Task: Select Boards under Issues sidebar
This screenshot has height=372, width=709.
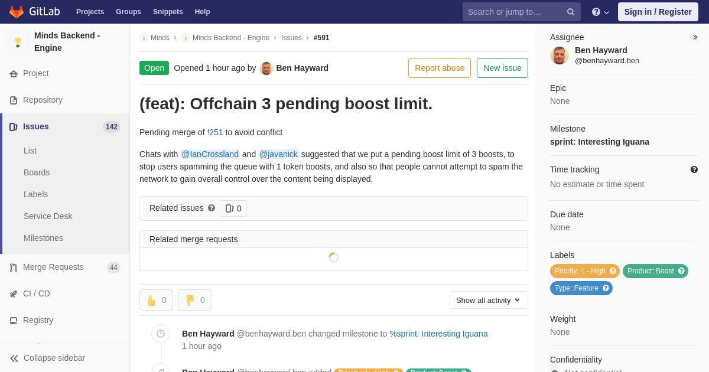Action: pyautogui.click(x=37, y=172)
